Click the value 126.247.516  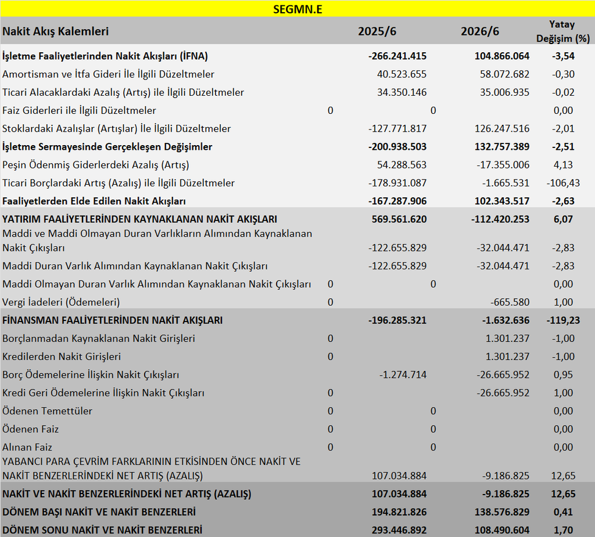click(501, 128)
